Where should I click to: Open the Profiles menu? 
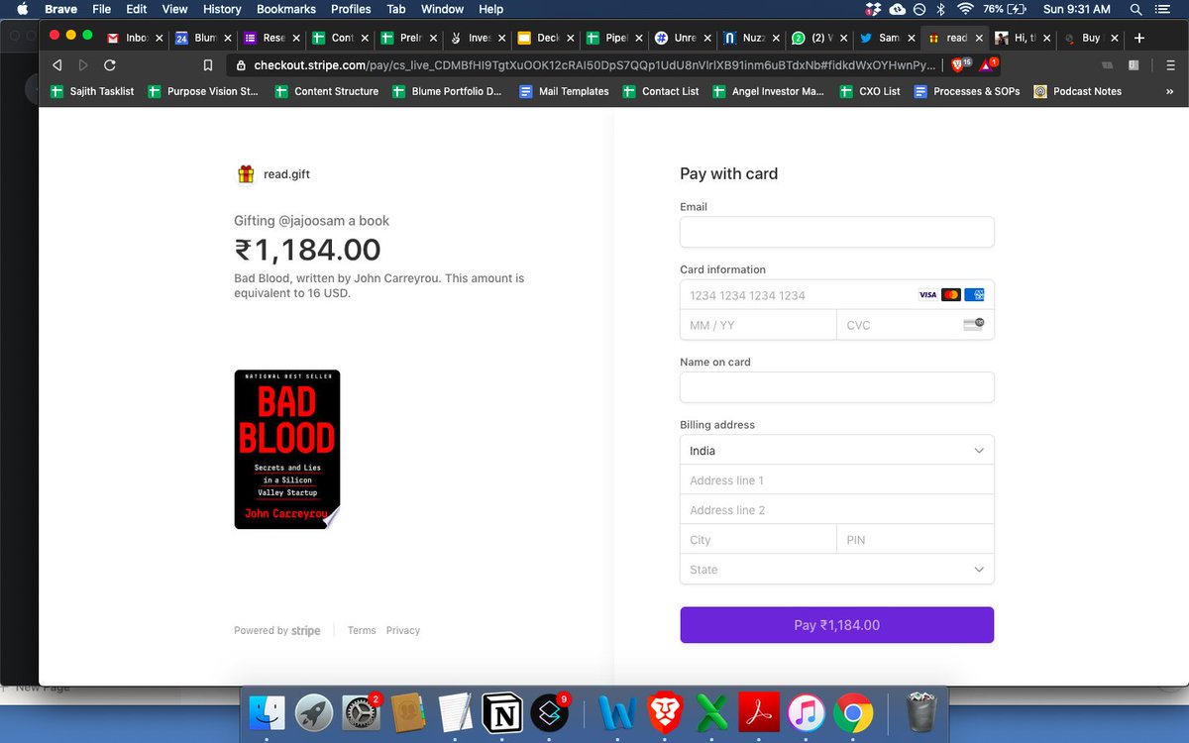(351, 9)
